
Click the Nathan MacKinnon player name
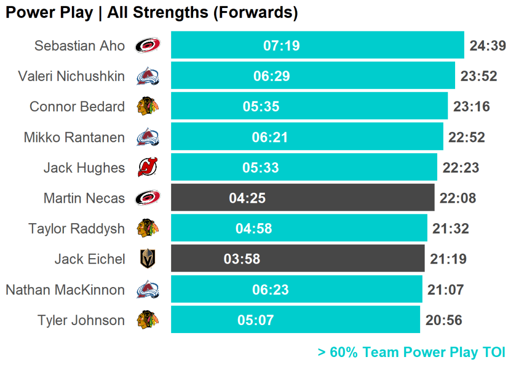(65, 290)
